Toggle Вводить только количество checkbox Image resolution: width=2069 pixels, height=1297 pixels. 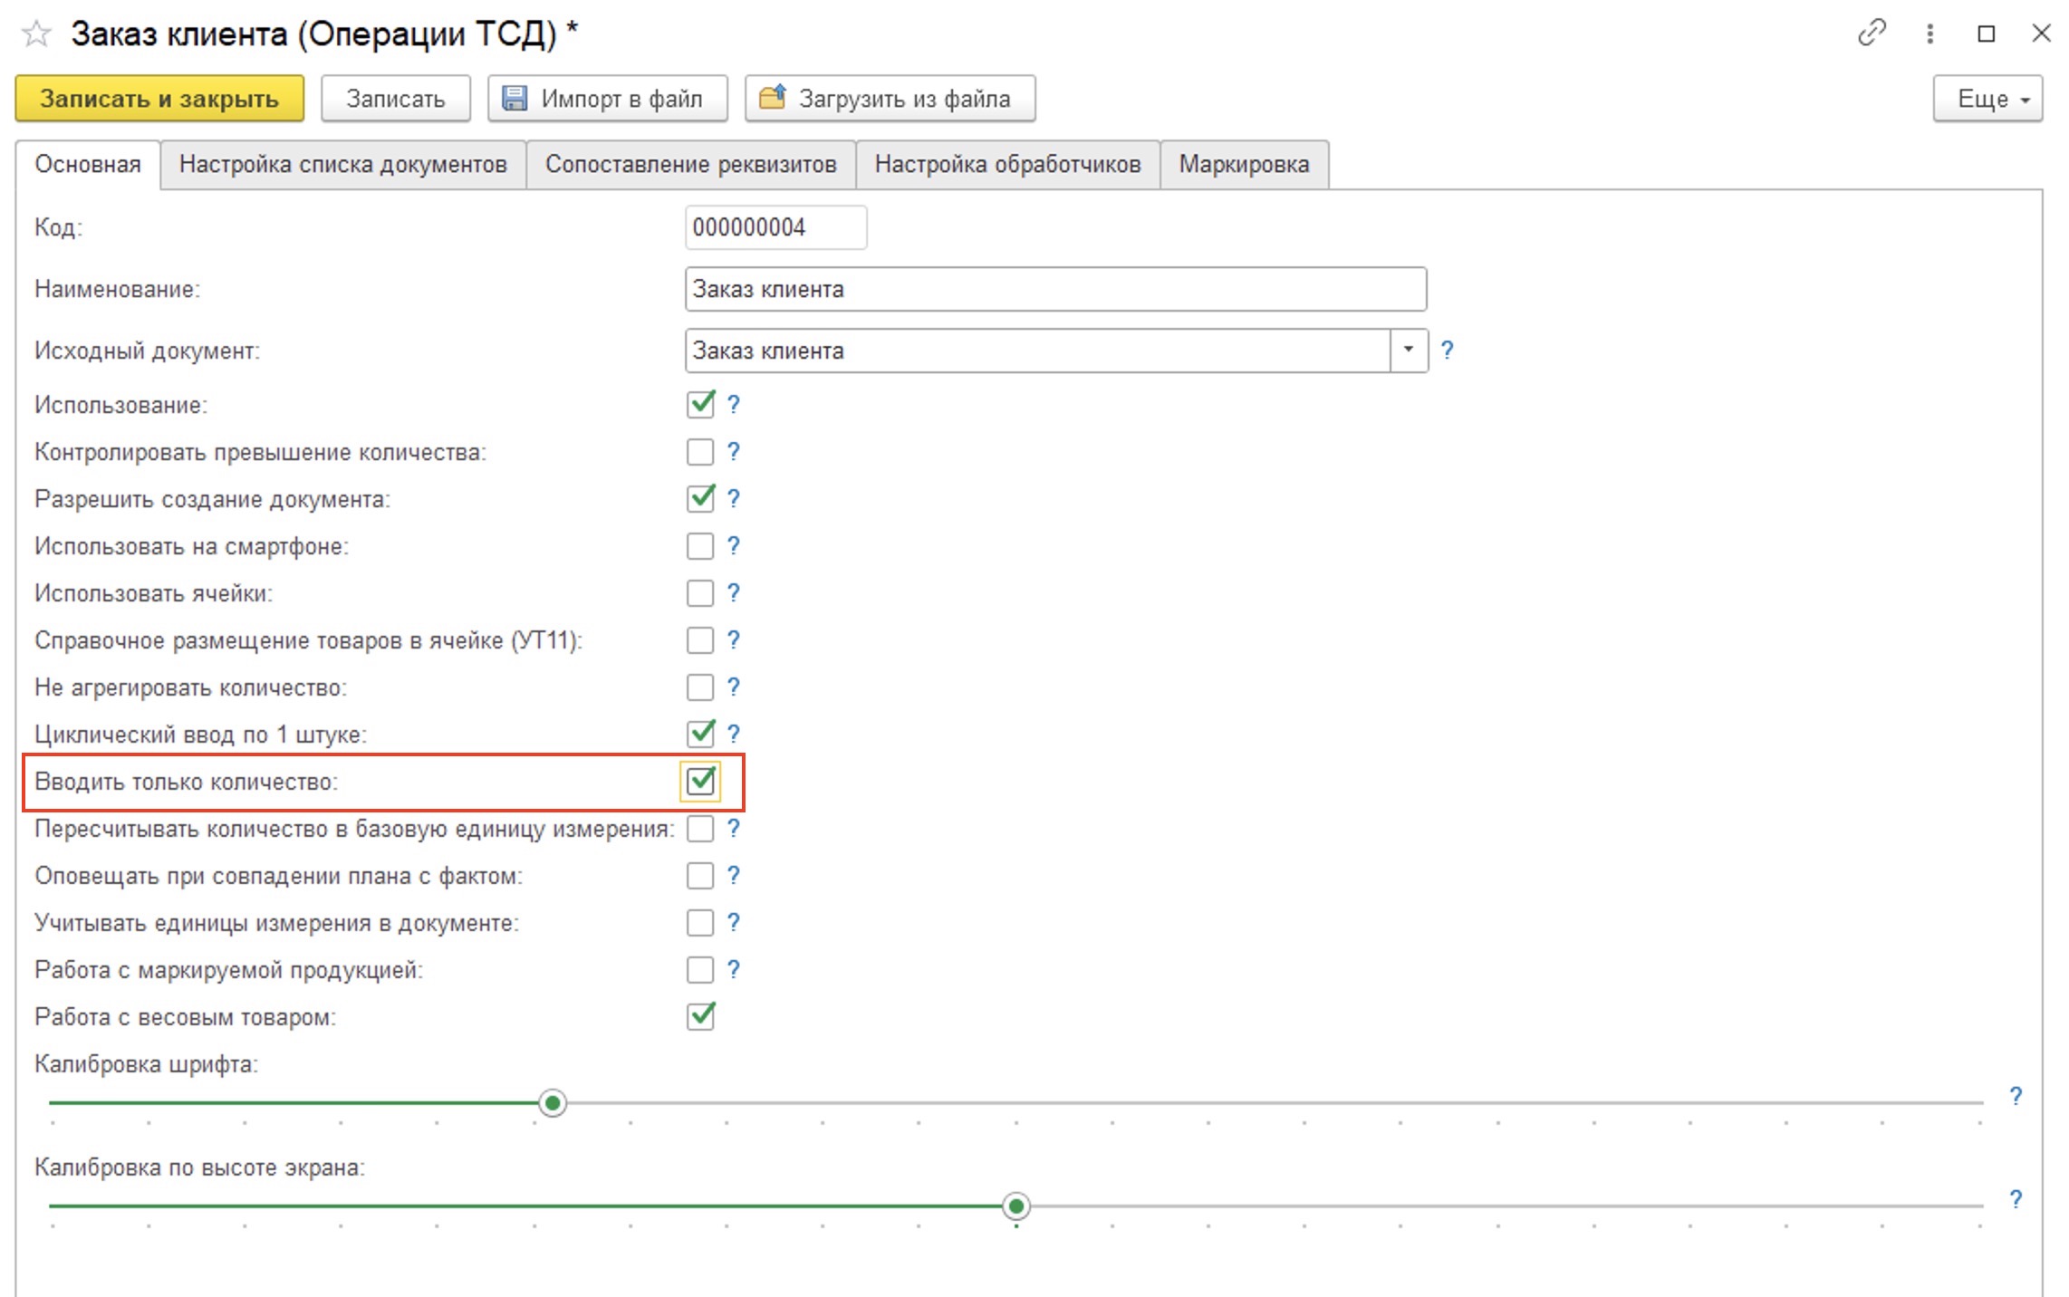tap(700, 781)
